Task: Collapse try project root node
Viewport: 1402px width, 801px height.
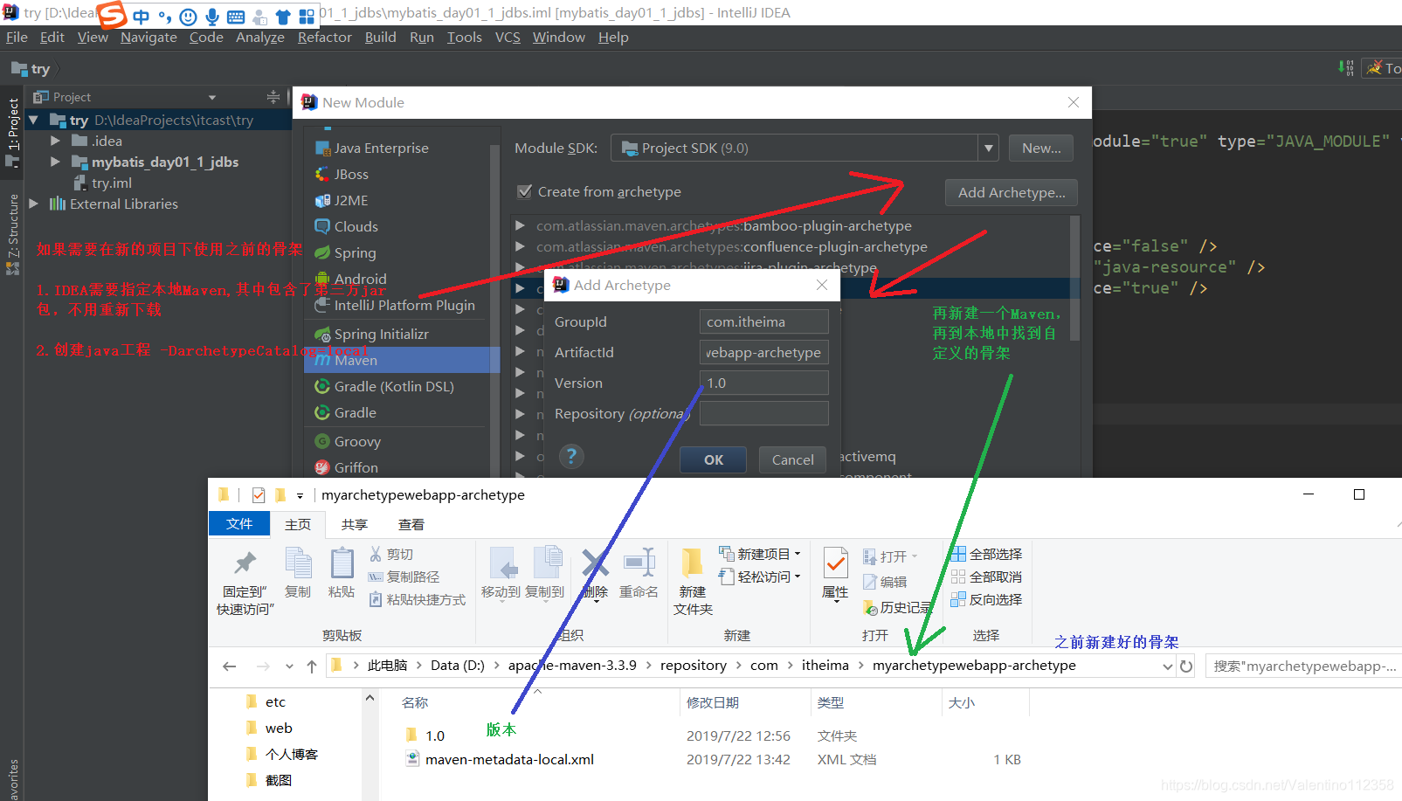Action: click(x=34, y=120)
